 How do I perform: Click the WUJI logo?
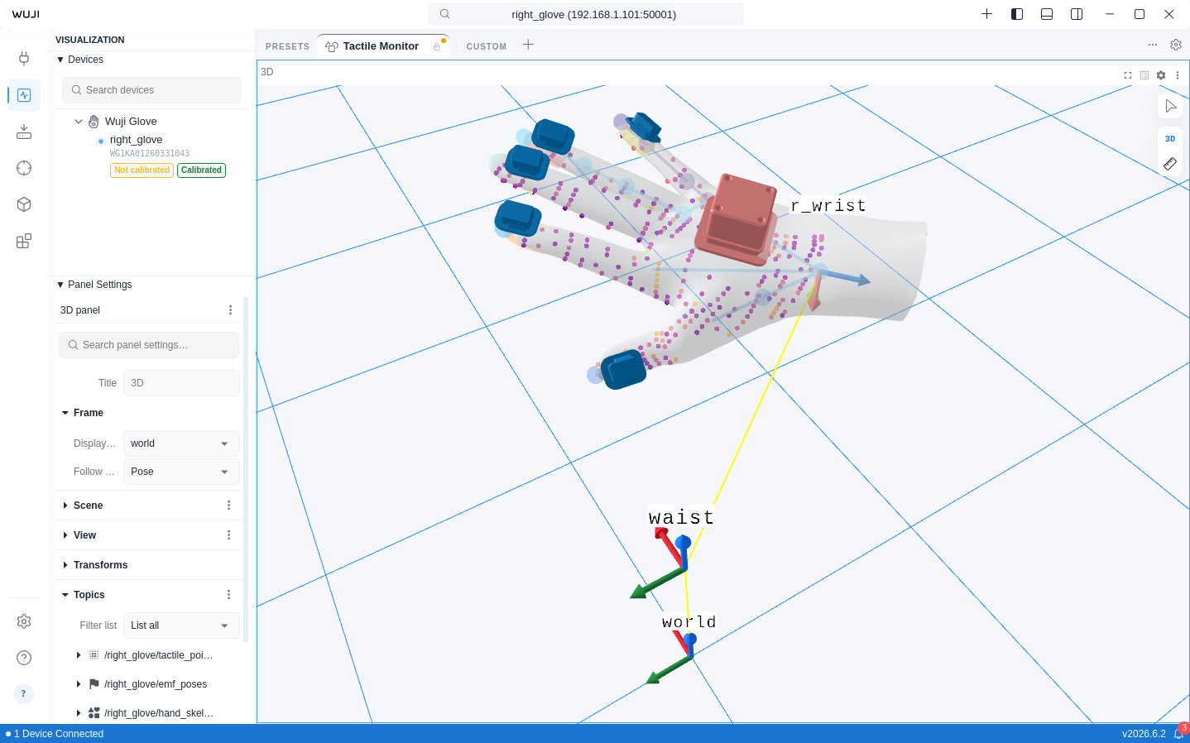[x=26, y=14]
